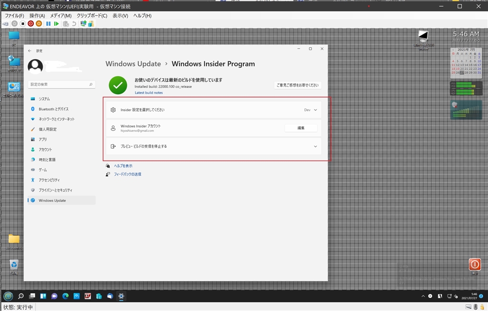Expand the system tray hidden icons chevron
Screen dimensions: 488x311
pos(423,296)
